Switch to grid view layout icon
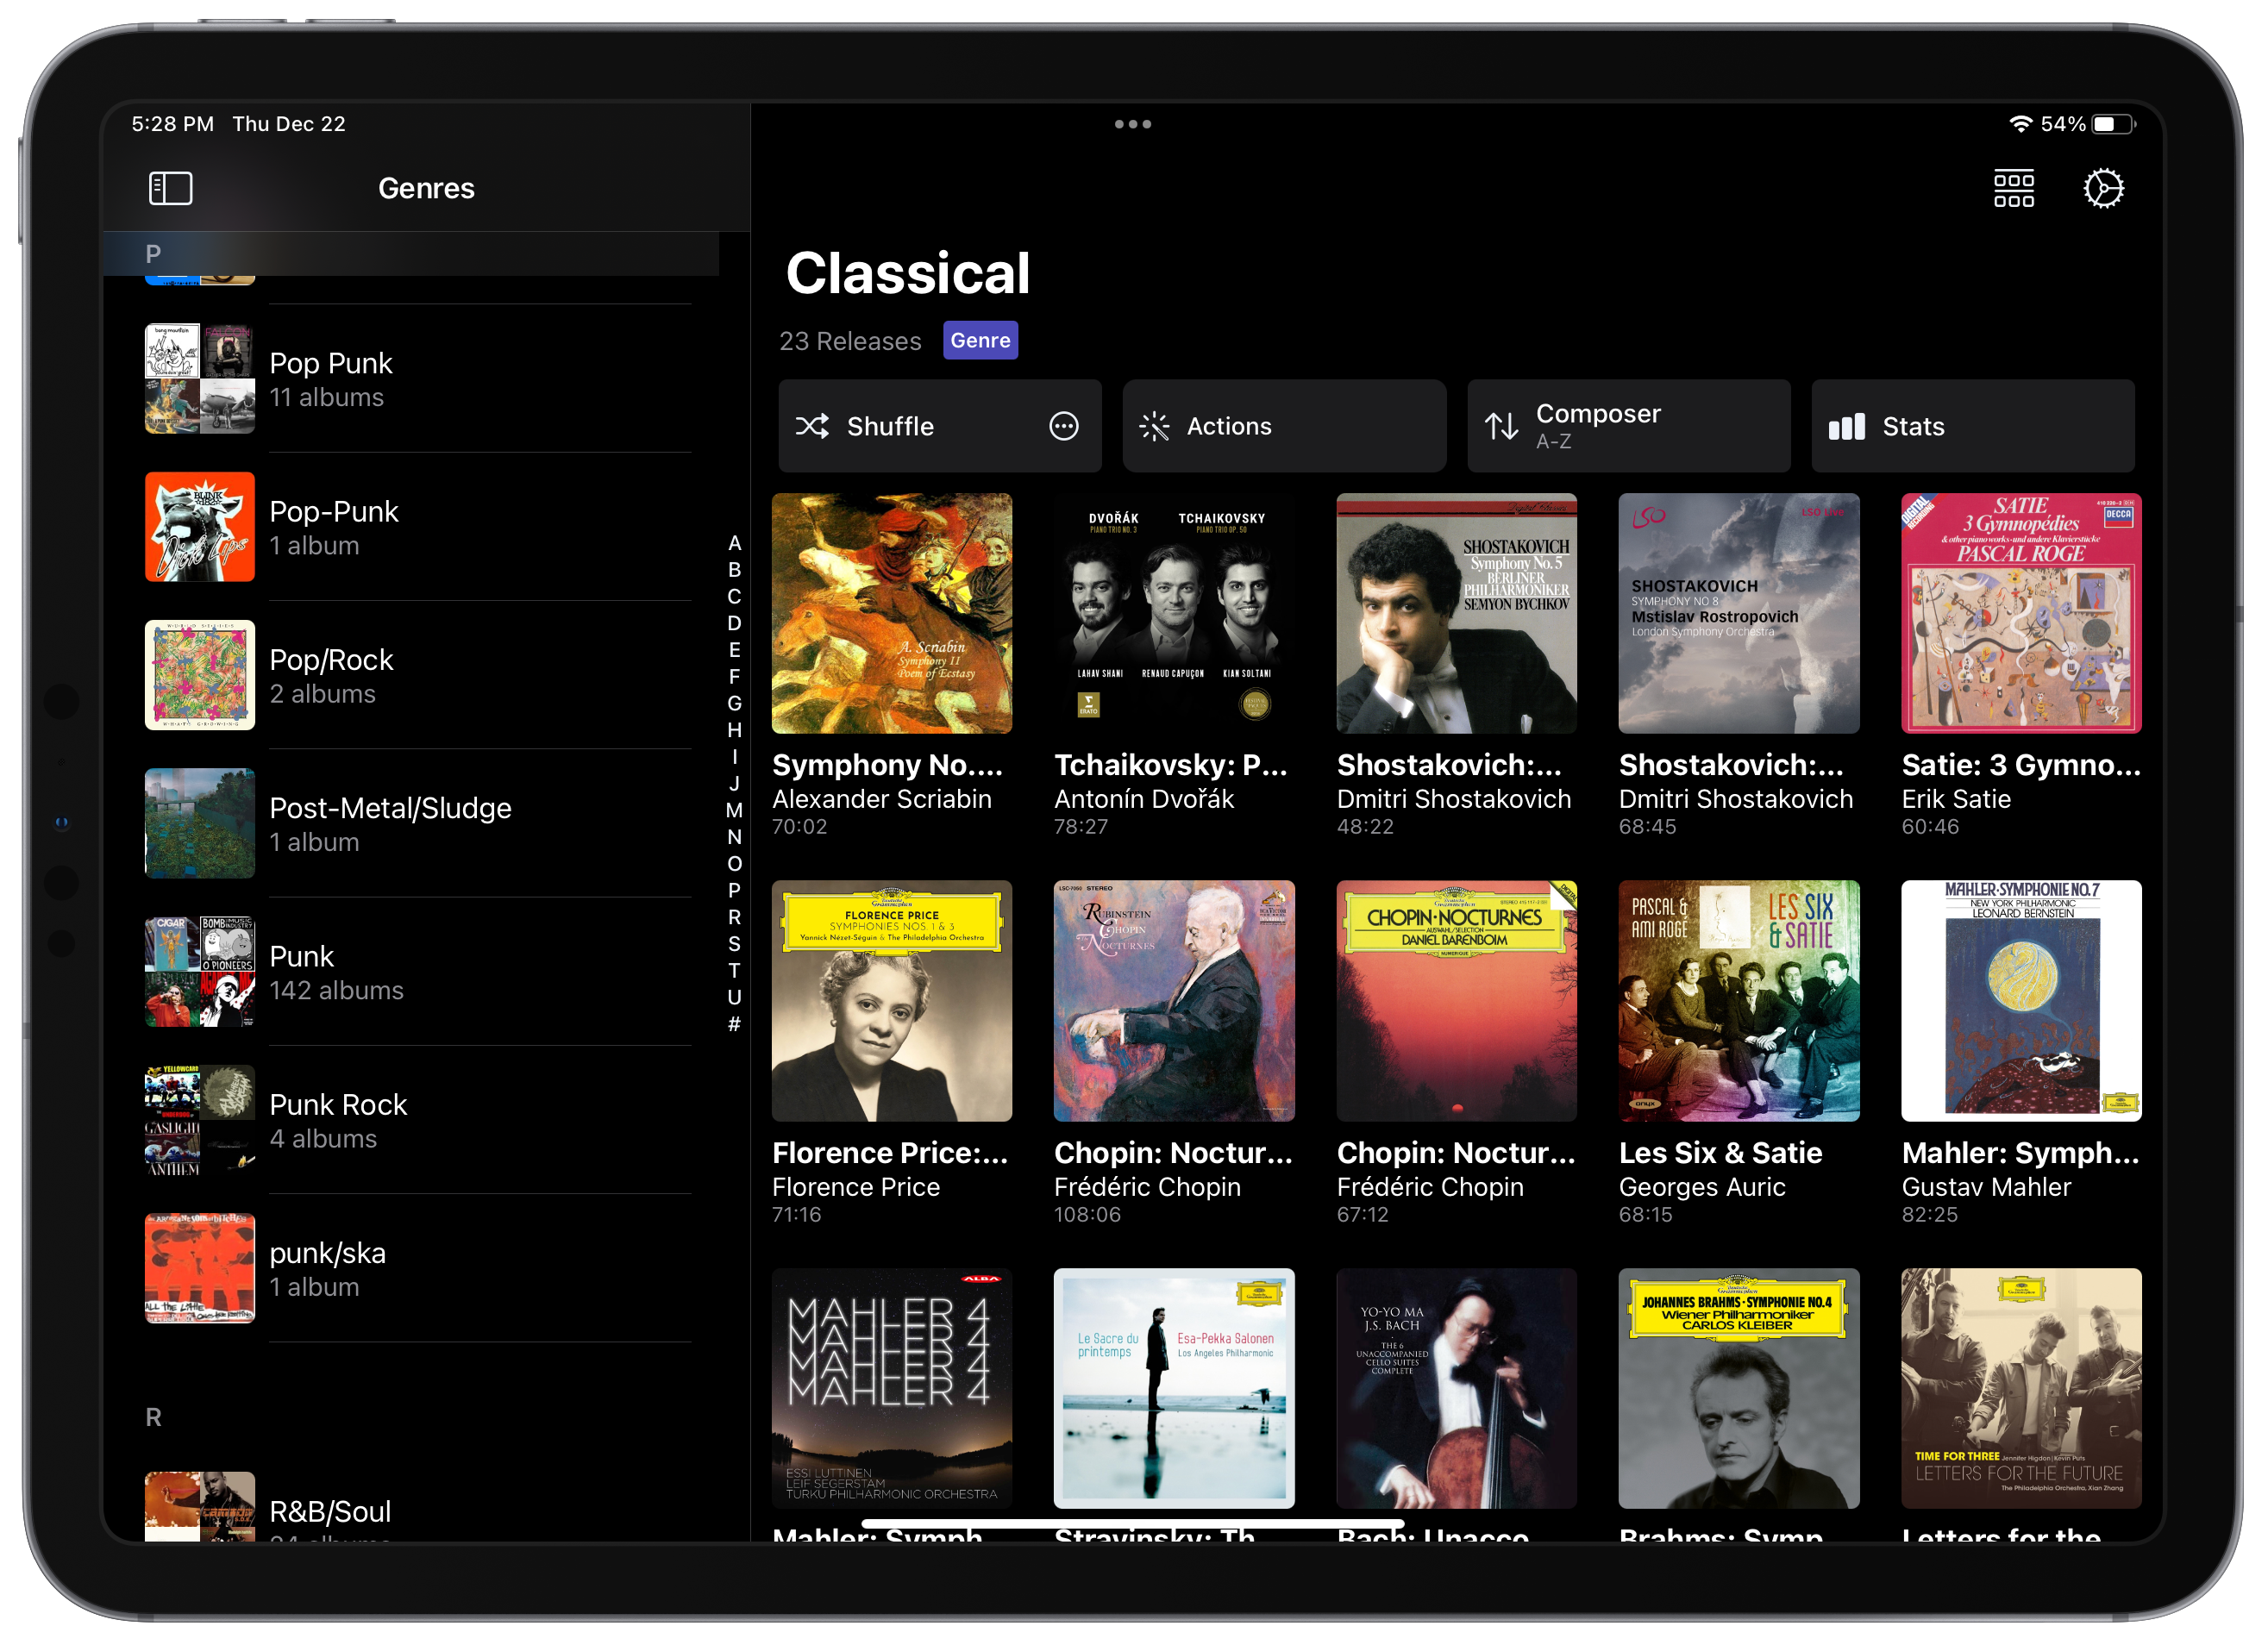This screenshot has width=2268, height=1645. [2013, 188]
